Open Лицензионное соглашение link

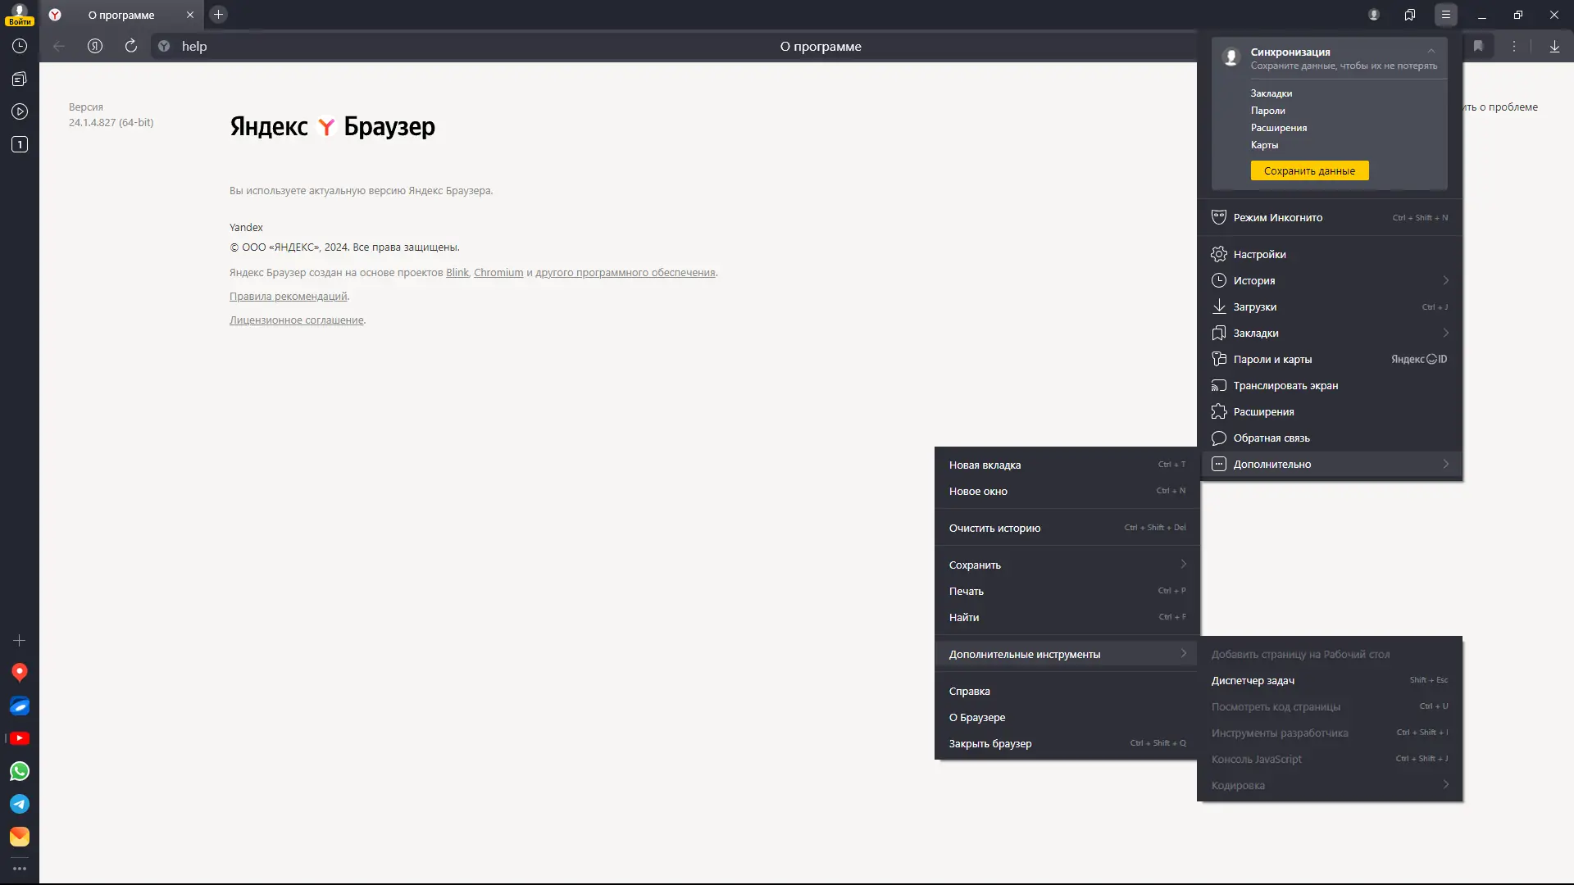pyautogui.click(x=296, y=320)
